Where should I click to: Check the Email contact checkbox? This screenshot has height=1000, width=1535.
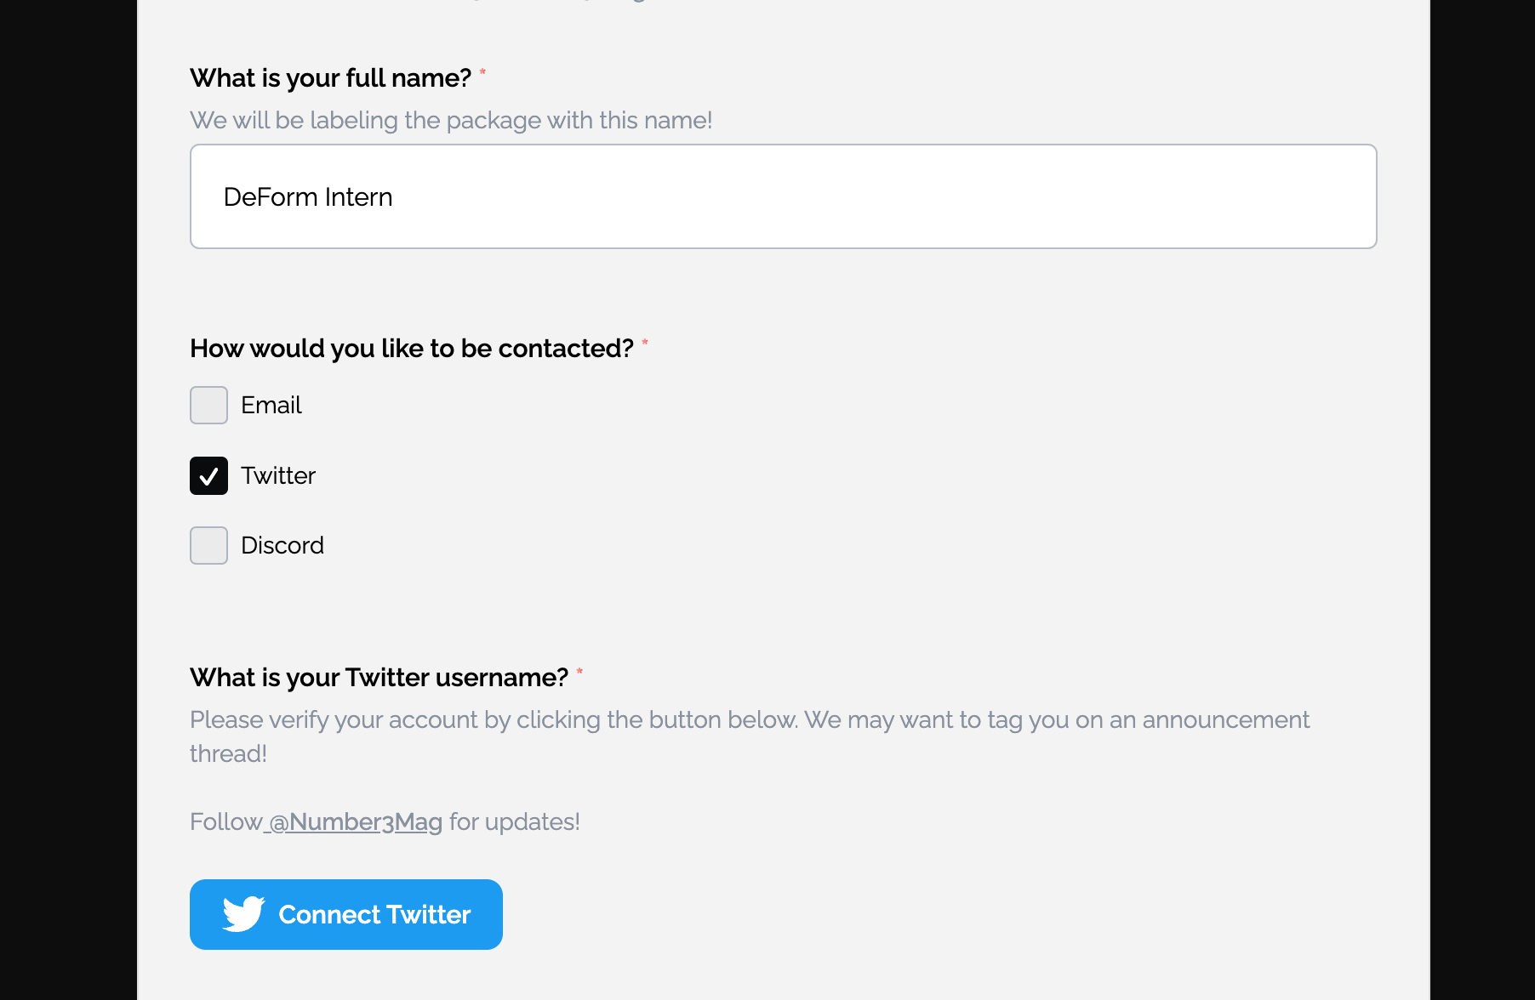click(x=208, y=405)
